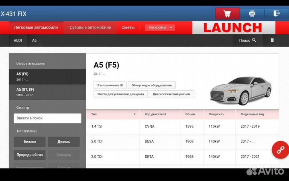Select engine code DESA
The height and width of the screenshot is (181, 289).
149,141
